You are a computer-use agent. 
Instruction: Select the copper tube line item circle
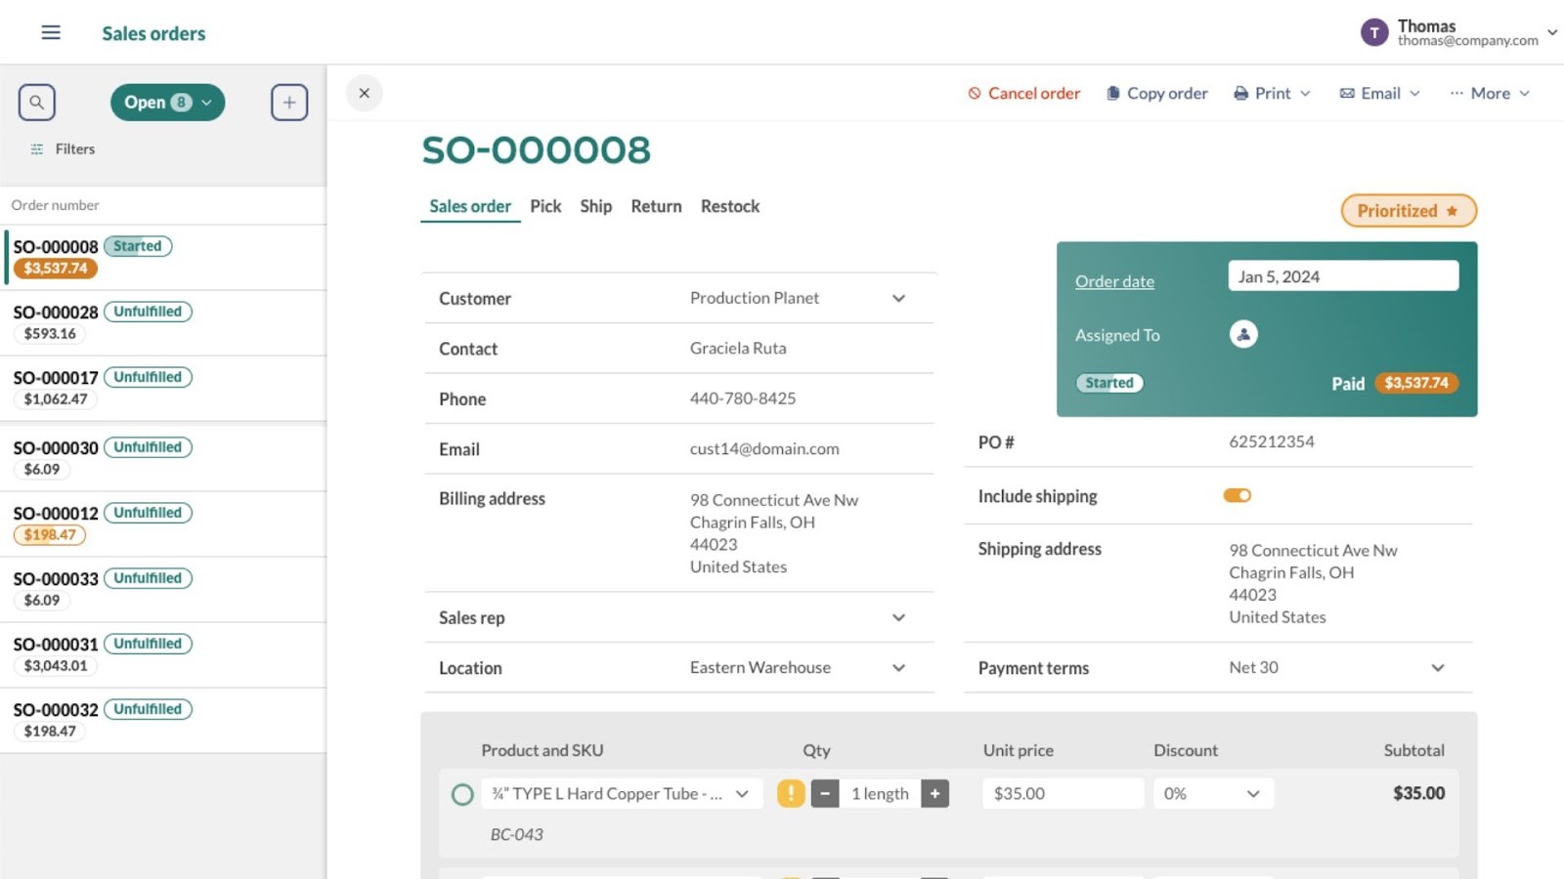click(x=461, y=794)
